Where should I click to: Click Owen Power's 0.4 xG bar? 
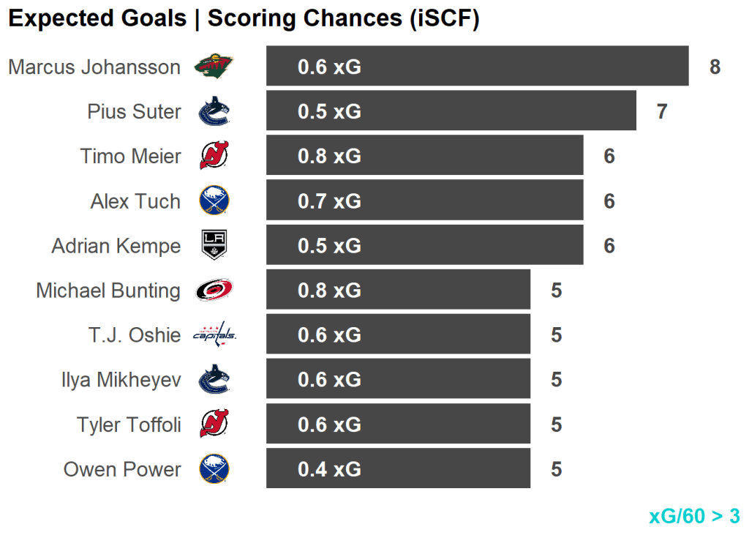398,468
